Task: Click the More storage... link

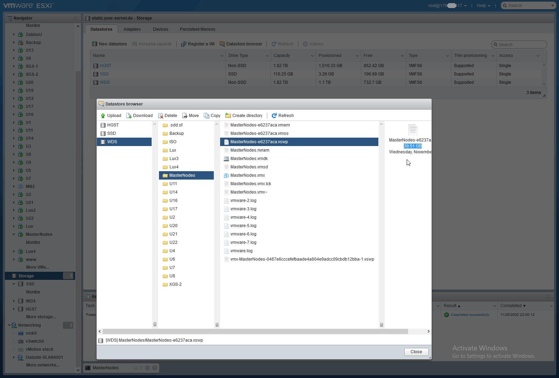Action: [x=41, y=317]
